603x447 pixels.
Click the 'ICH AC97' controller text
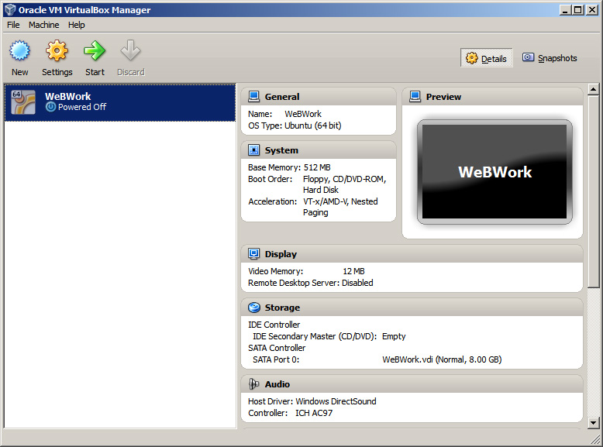[x=314, y=413]
